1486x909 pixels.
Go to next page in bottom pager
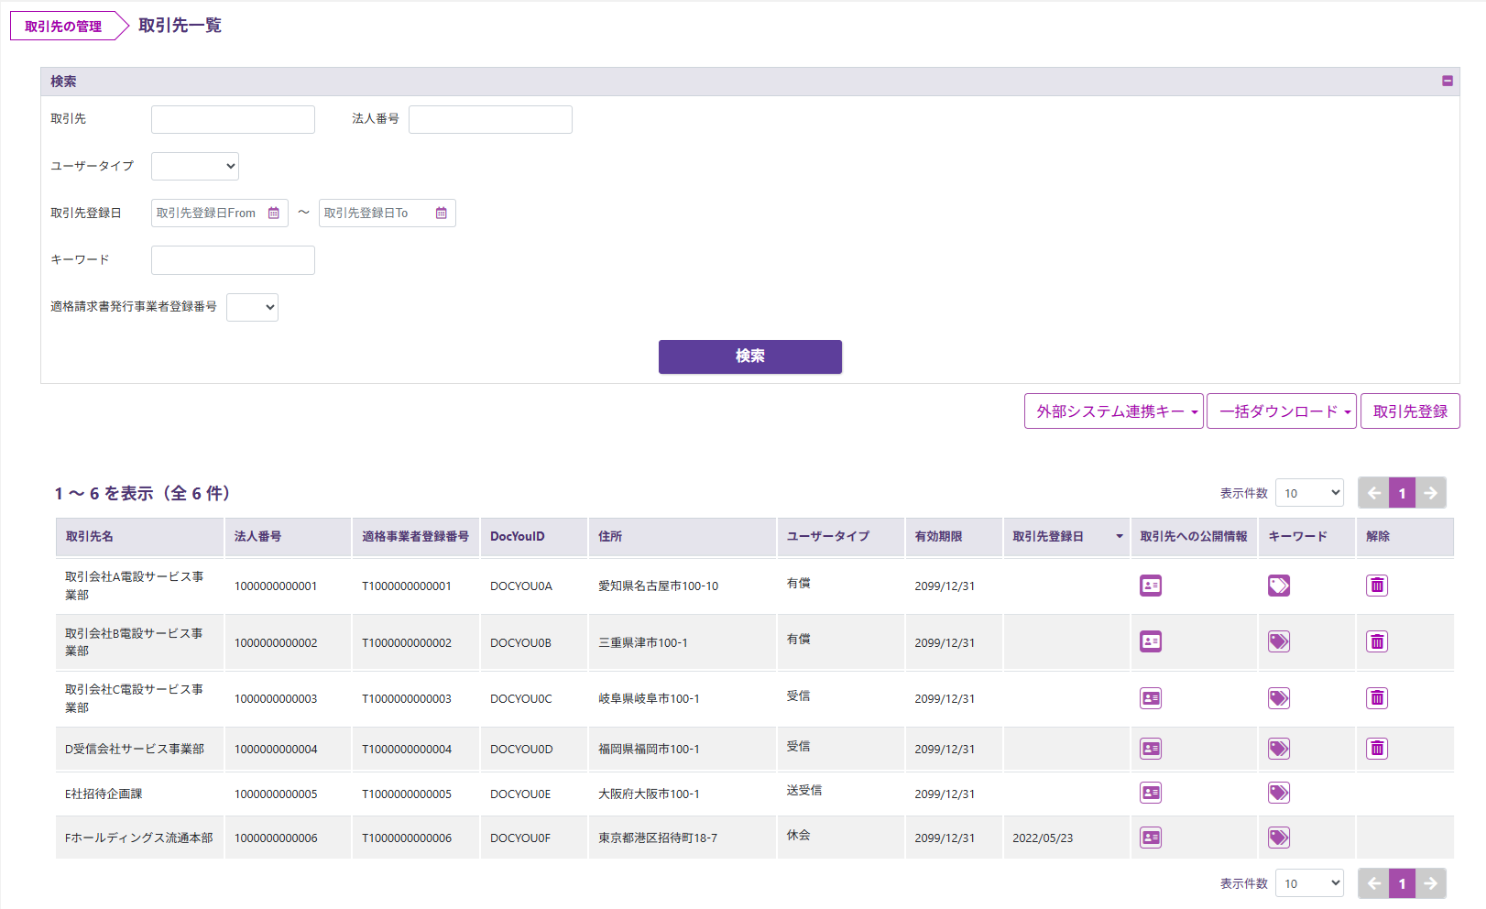[x=1431, y=883]
